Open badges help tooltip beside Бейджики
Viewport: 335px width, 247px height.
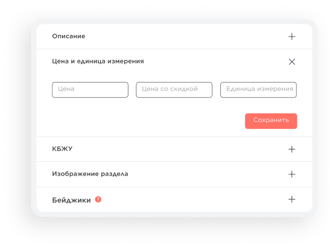[98, 199]
